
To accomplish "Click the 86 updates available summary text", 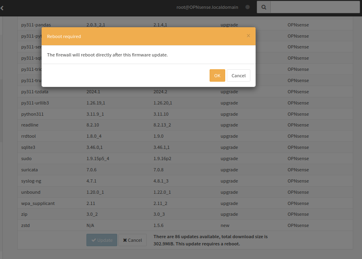I will click(210, 240).
